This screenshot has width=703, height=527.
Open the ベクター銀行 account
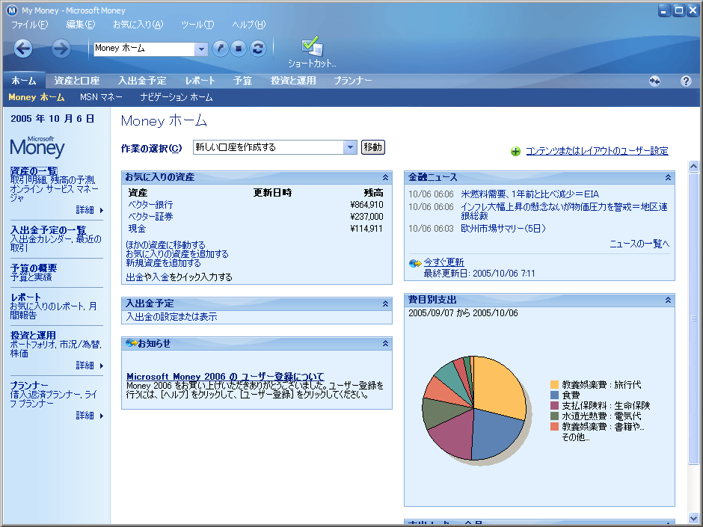click(x=150, y=205)
